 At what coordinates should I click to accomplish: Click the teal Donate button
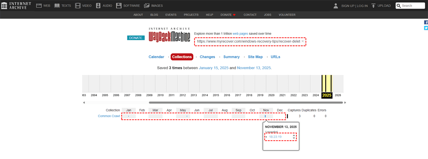135,38
